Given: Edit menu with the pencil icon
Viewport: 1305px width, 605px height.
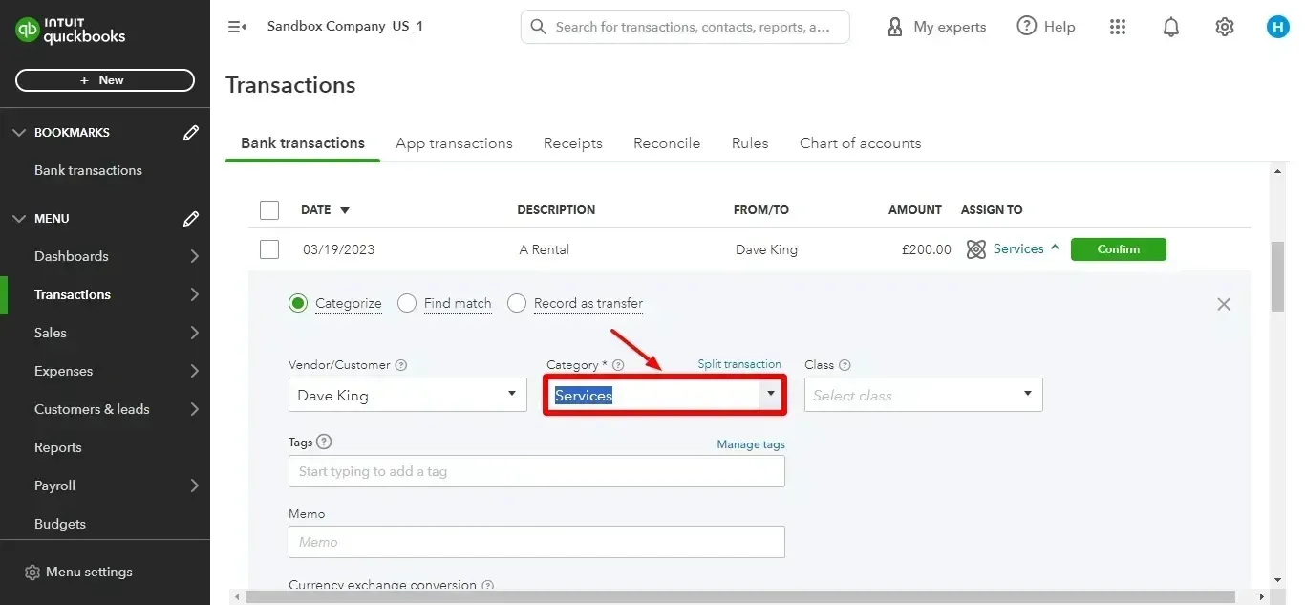Looking at the screenshot, I should click(x=191, y=218).
